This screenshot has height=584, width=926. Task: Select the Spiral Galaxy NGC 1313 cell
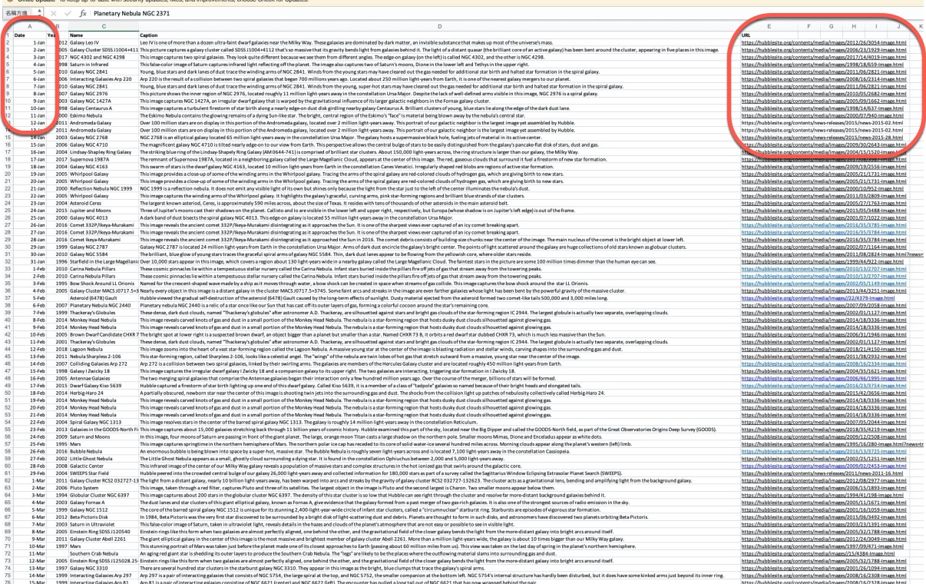click(103, 422)
